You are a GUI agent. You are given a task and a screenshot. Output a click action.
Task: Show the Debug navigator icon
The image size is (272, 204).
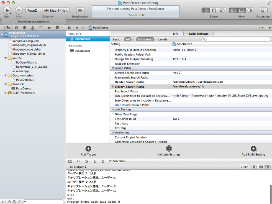[41, 28]
